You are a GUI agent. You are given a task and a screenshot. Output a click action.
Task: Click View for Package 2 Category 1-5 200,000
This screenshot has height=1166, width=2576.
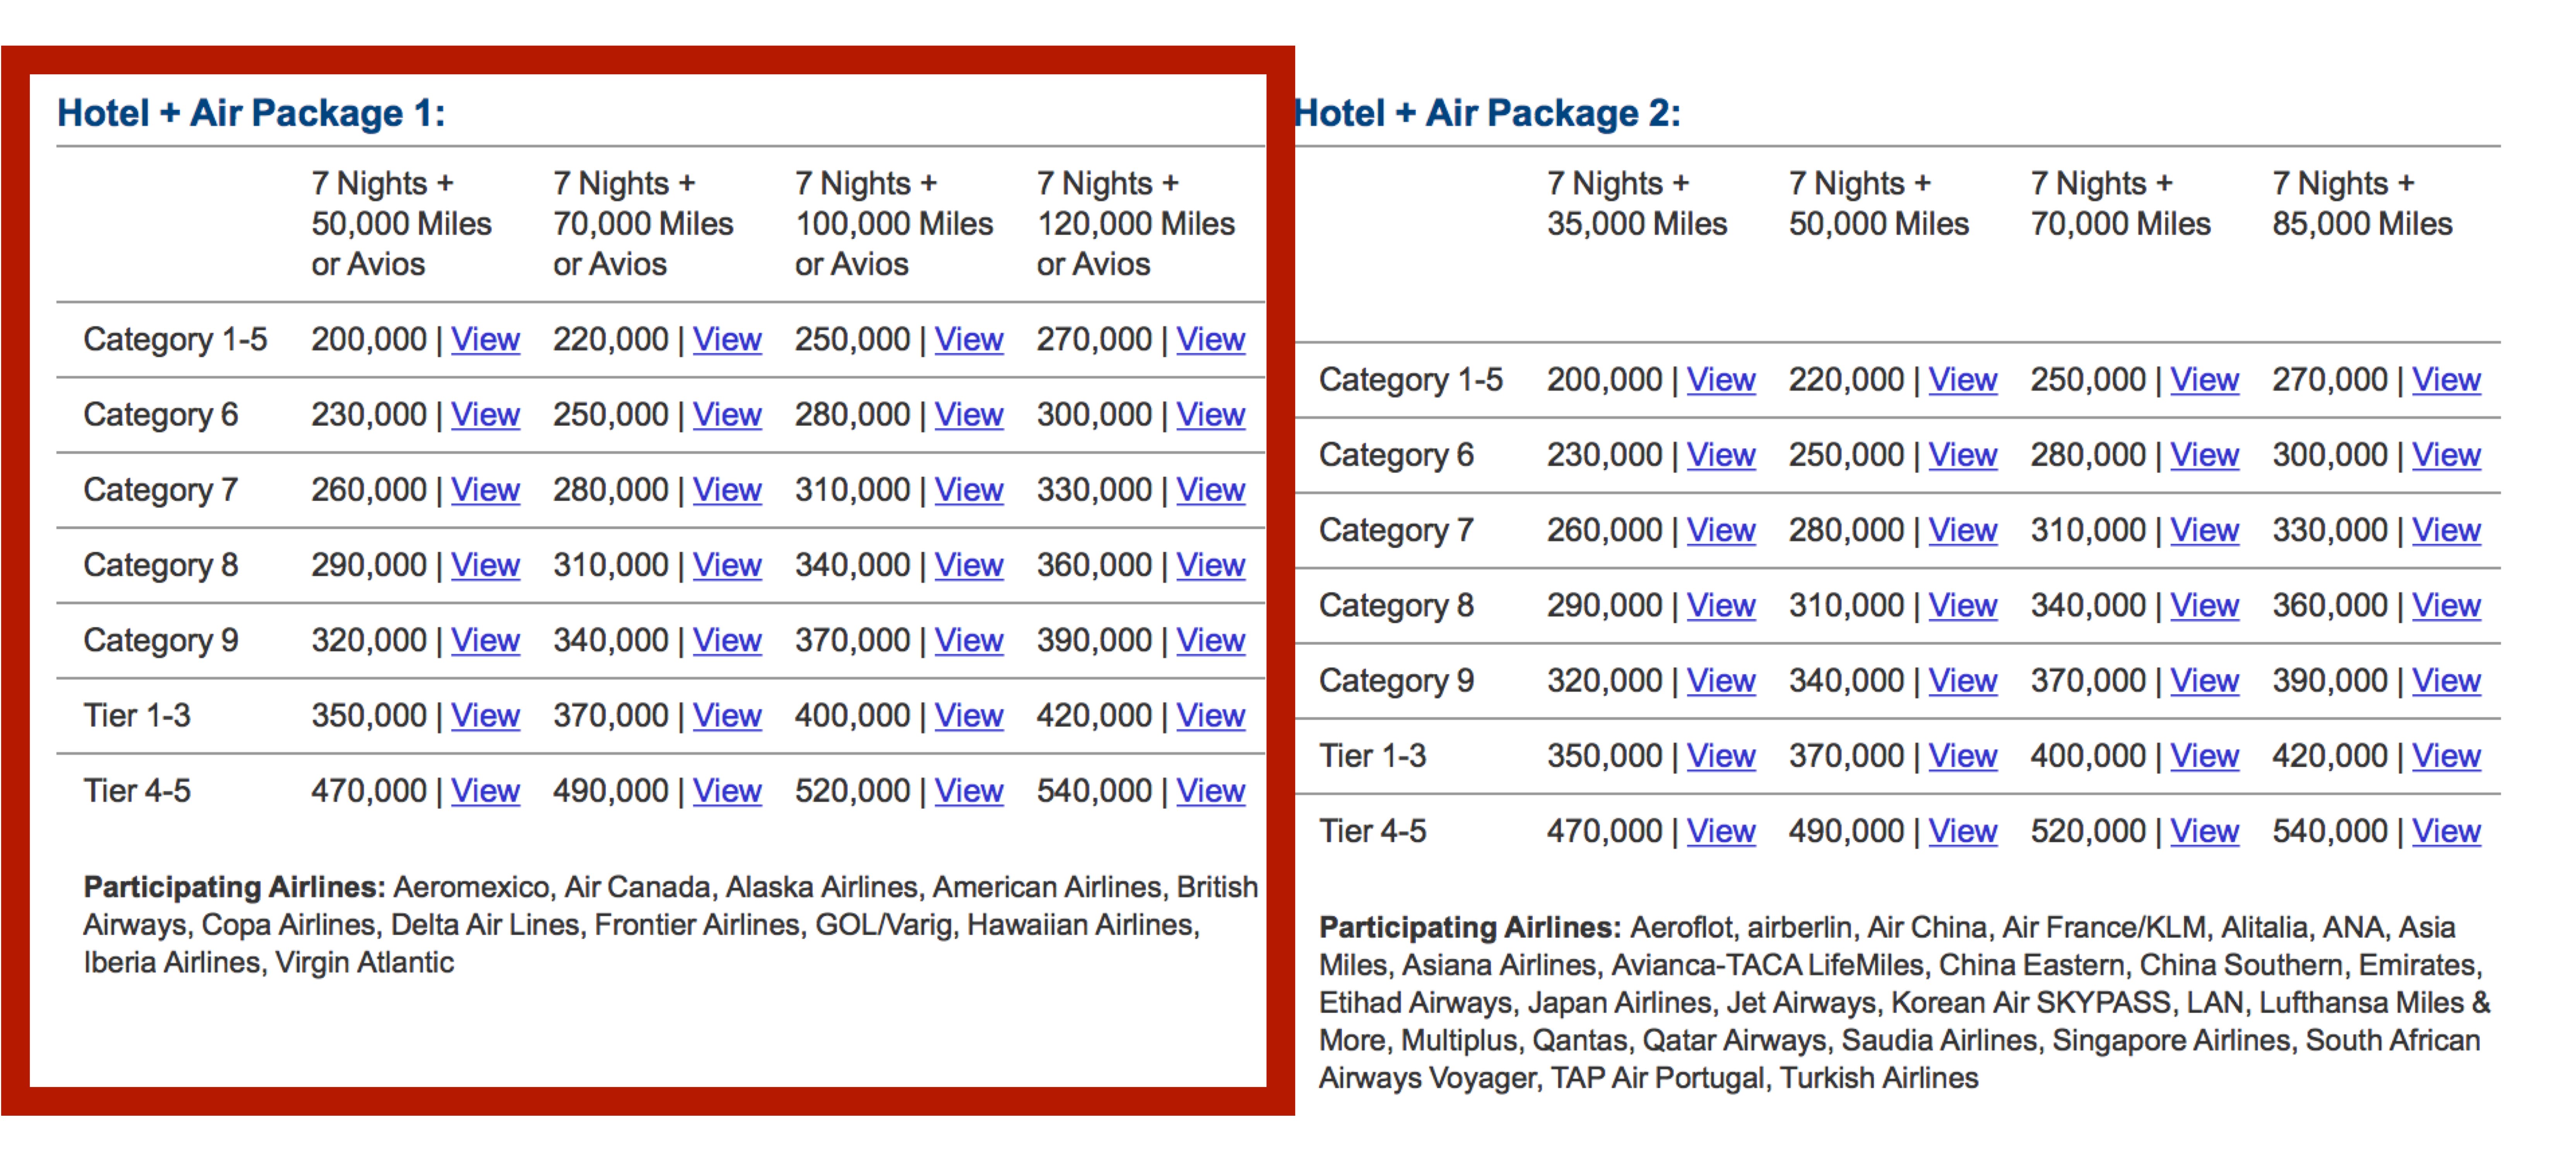(1721, 380)
